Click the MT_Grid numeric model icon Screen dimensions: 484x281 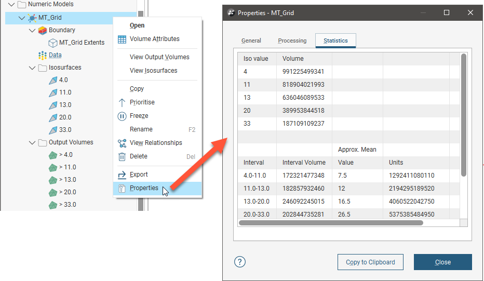click(32, 18)
